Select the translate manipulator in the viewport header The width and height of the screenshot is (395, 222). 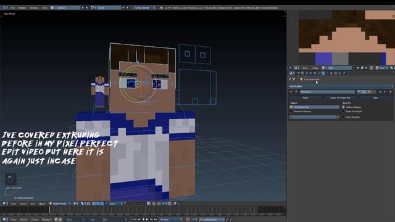tap(98, 203)
